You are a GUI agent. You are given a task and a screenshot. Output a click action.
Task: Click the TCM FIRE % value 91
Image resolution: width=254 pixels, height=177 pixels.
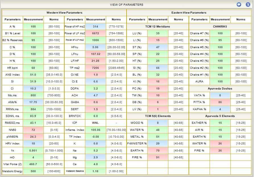[158, 157]
